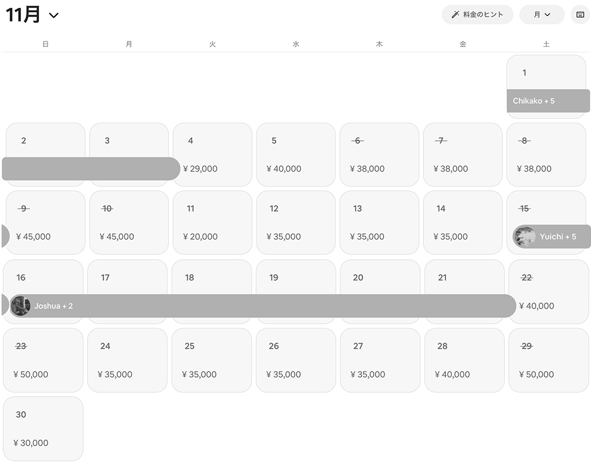The image size is (591, 464).
Task: Click Yuichi's guest profile photo
Action: [524, 237]
